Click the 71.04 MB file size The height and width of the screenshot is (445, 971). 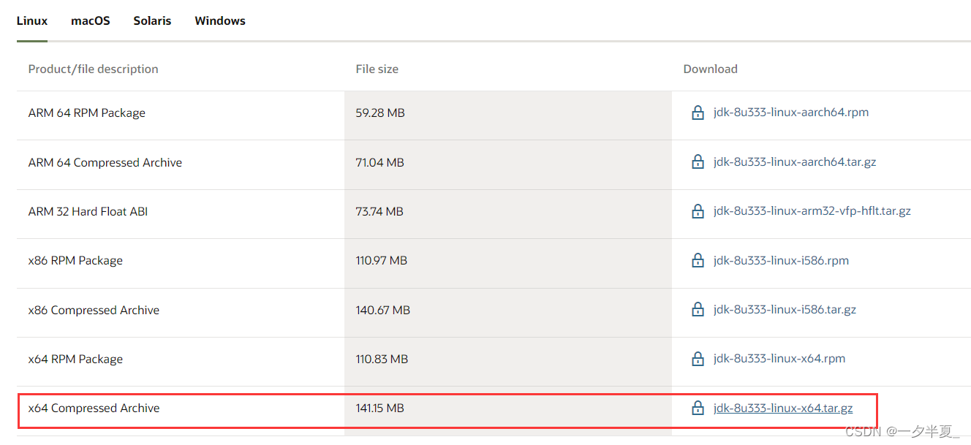point(380,162)
